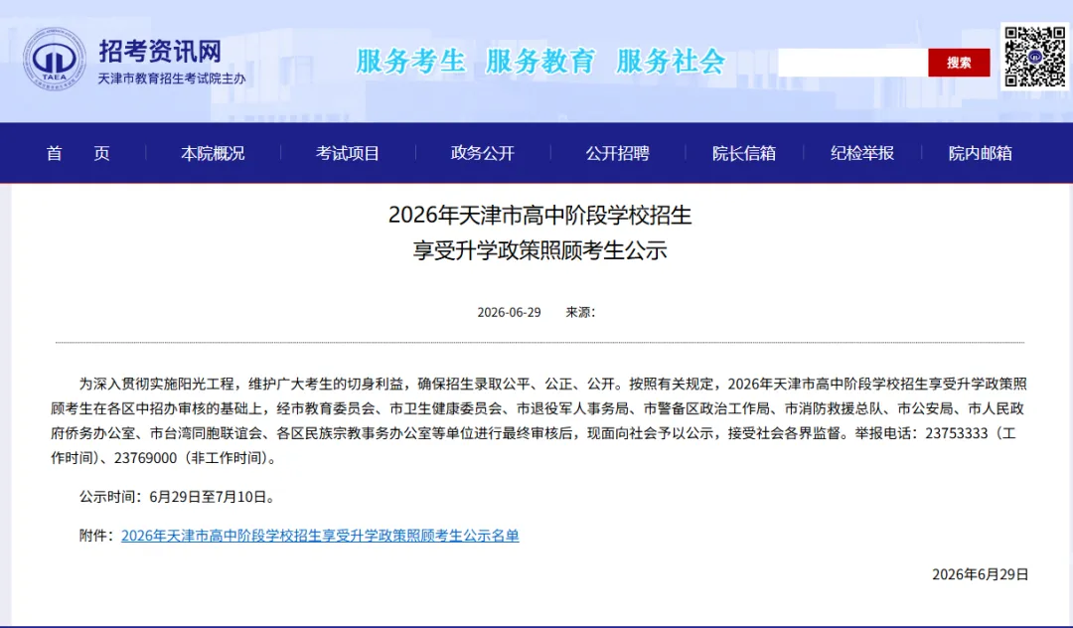Click the 招考资讯网 site title

coord(160,51)
